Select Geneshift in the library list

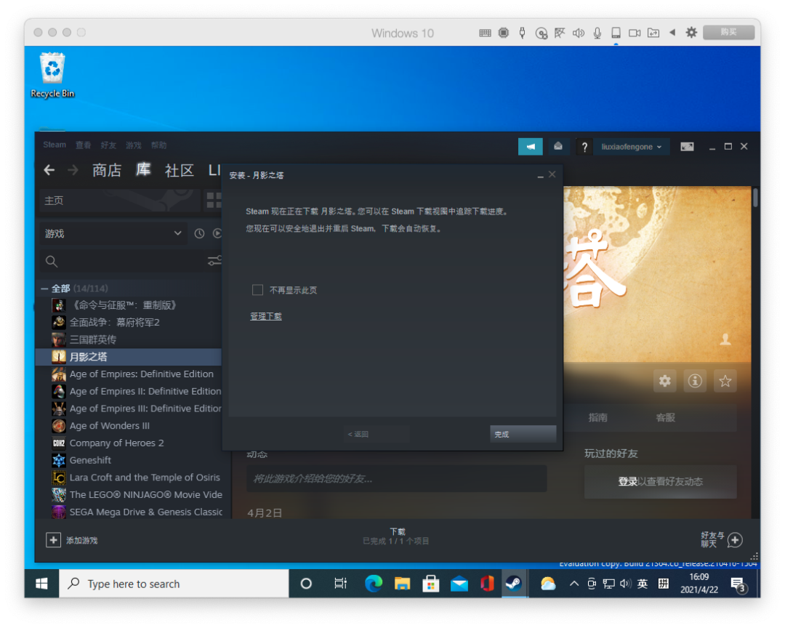click(130, 459)
